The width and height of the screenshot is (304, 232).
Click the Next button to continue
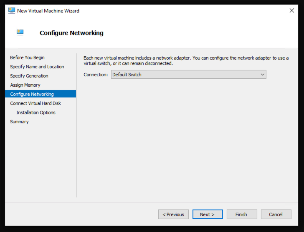pyautogui.click(x=207, y=215)
